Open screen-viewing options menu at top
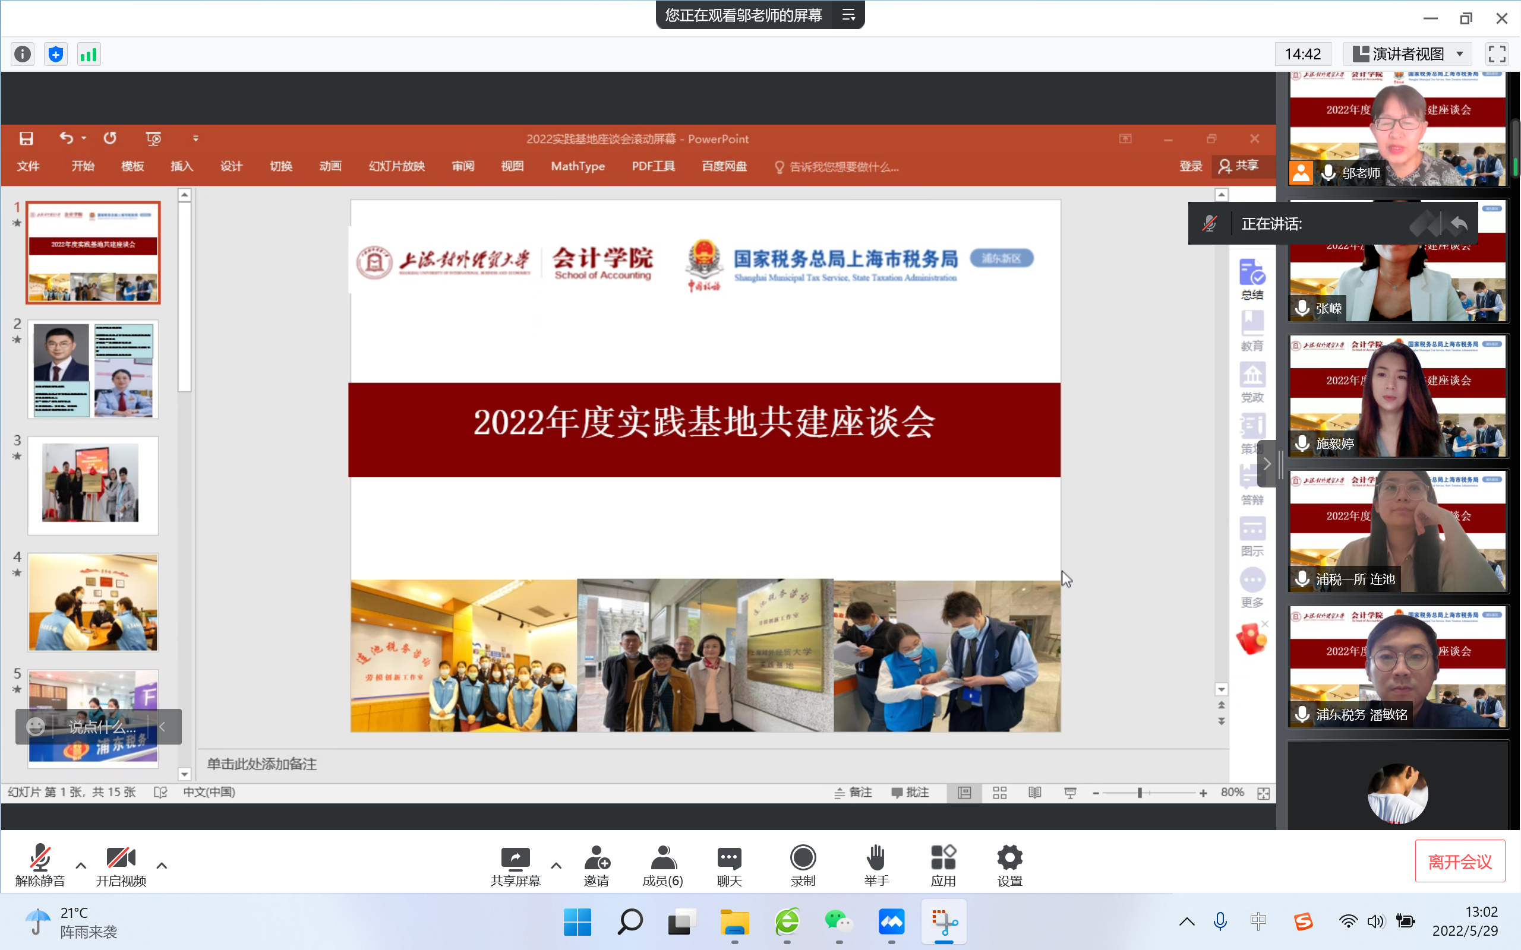This screenshot has height=950, width=1521. tap(848, 15)
